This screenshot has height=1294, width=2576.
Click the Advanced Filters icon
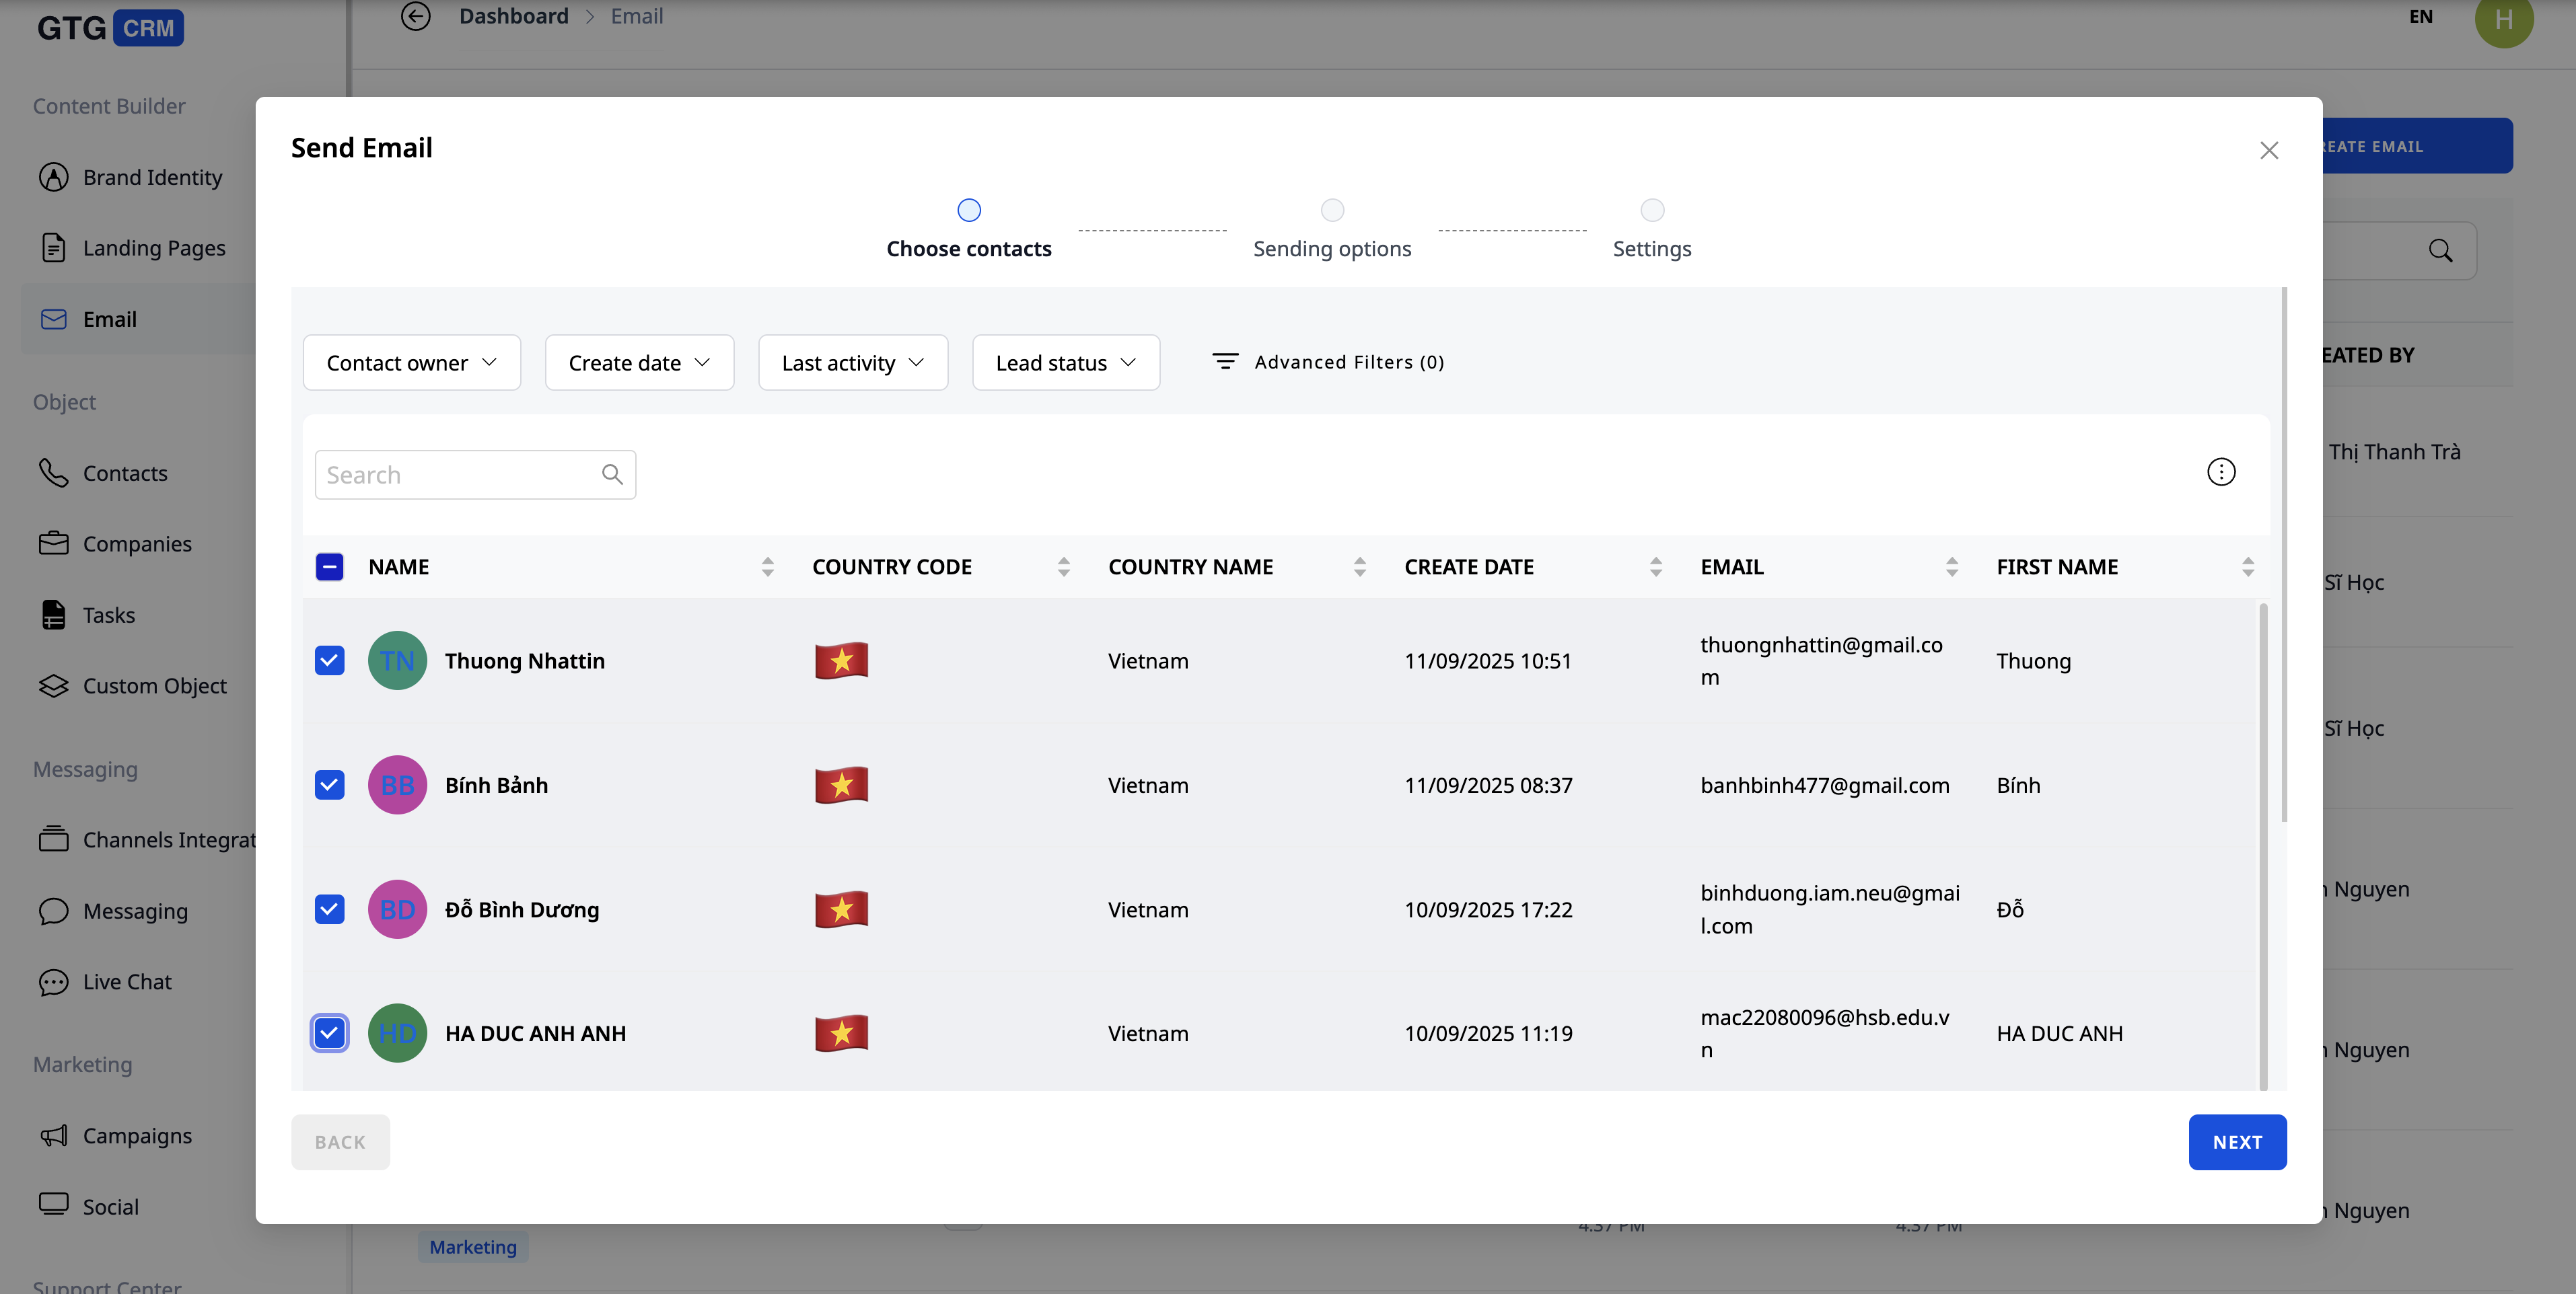coord(1225,362)
